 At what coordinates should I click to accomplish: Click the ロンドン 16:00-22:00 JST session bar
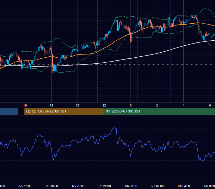[x=64, y=111]
